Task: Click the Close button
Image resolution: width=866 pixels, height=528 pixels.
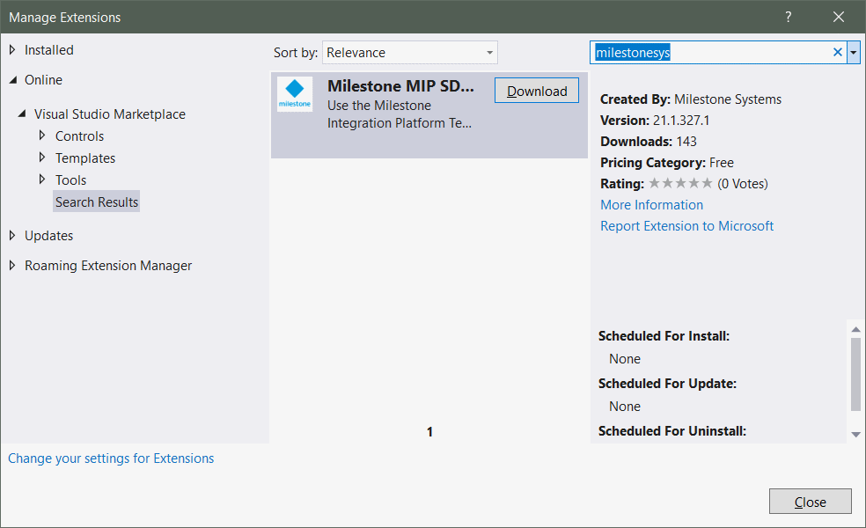Action: [x=811, y=502]
